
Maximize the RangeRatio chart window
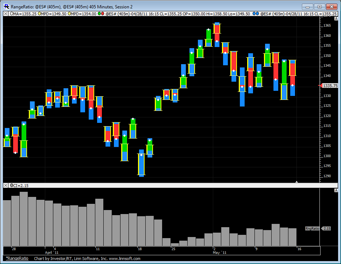tap(319, 7)
